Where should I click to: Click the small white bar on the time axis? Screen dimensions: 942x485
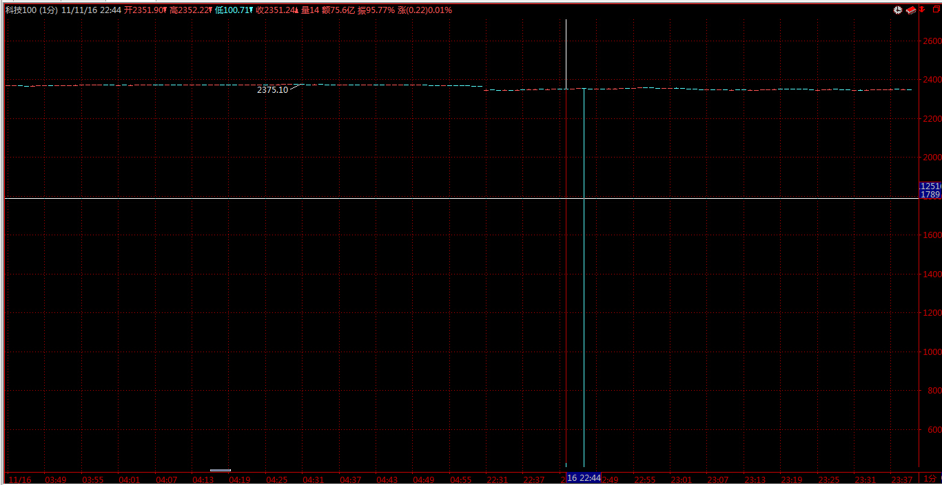coord(221,471)
